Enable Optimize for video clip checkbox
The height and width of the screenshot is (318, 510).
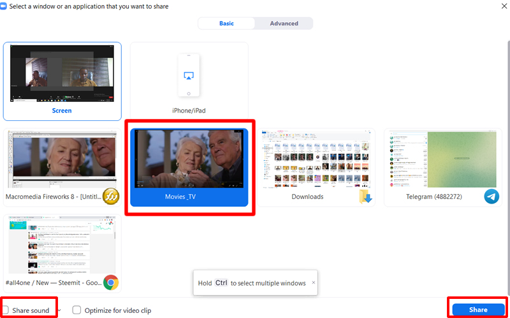(x=76, y=310)
